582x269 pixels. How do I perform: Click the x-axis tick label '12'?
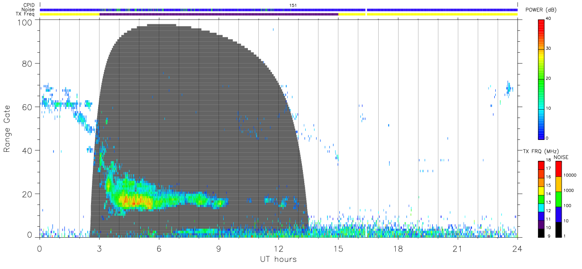pos(278,249)
